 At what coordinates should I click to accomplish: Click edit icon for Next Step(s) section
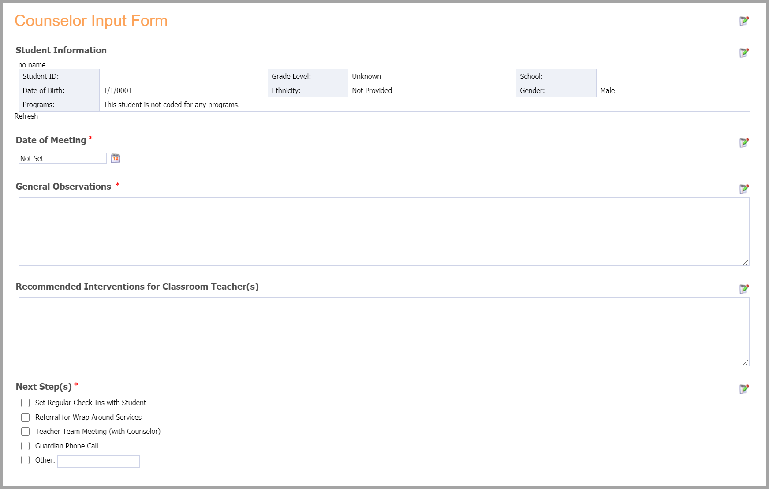click(x=744, y=389)
